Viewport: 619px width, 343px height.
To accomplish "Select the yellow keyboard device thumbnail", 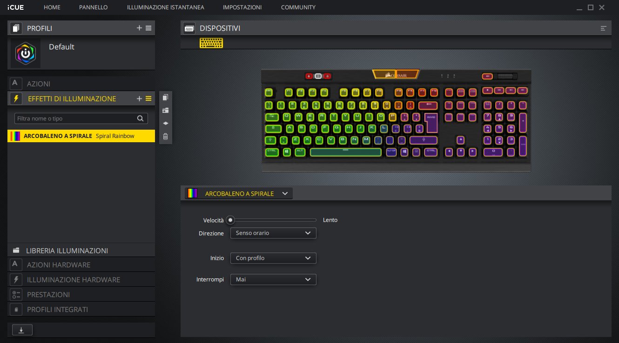I will [211, 43].
